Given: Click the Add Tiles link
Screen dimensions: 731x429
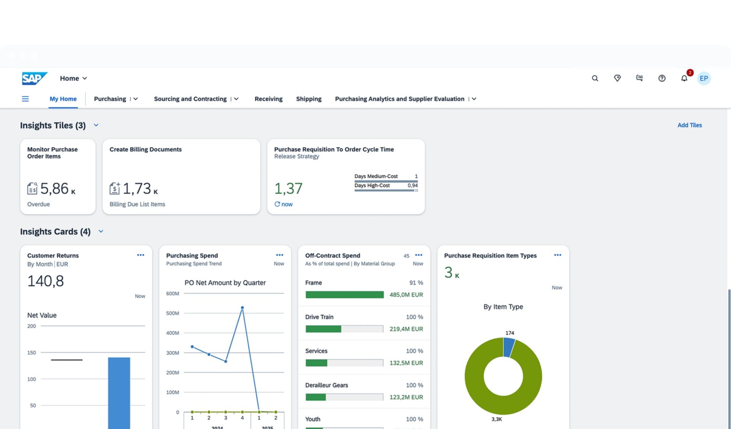Looking at the screenshot, I should click(x=689, y=125).
